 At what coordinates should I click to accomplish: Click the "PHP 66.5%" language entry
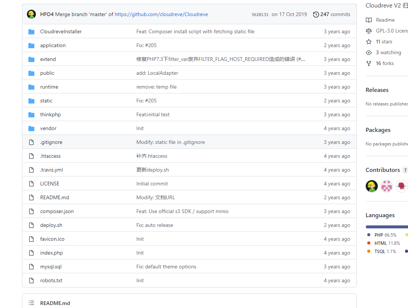(385, 235)
